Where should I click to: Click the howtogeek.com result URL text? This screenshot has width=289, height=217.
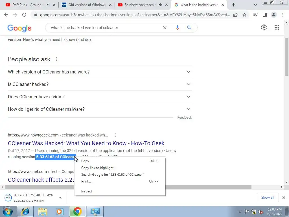coord(33,135)
